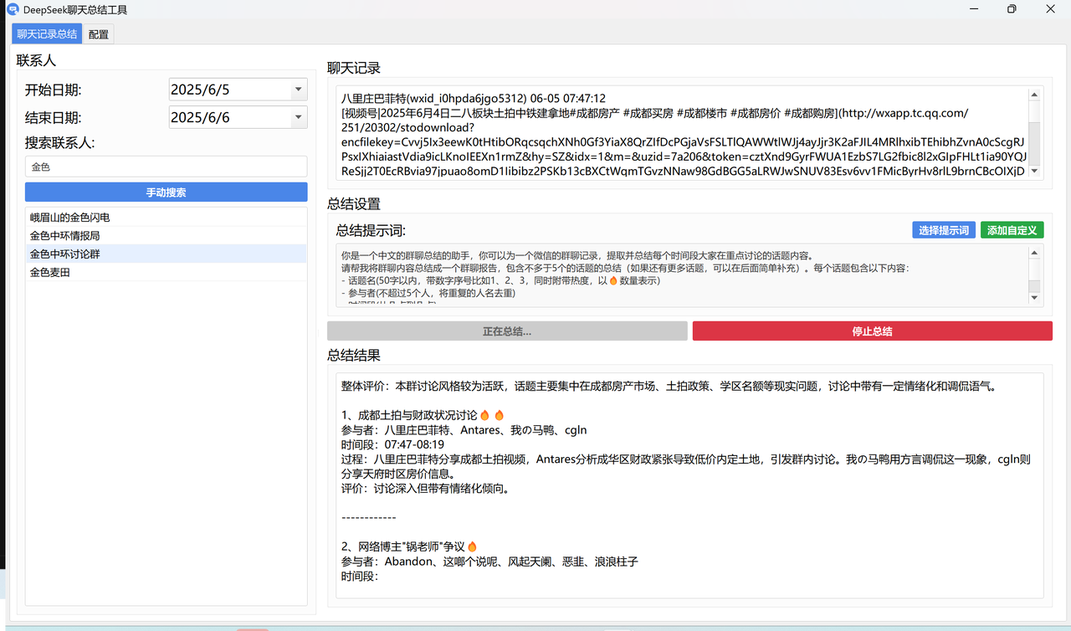Click the line 时间段：07:47-08:19
1071x631 pixels.
[x=392, y=444]
